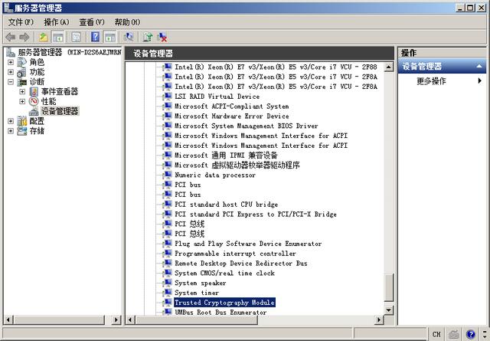
Task: Click the Properties toolbar icon
Action: pyautogui.click(x=76, y=37)
